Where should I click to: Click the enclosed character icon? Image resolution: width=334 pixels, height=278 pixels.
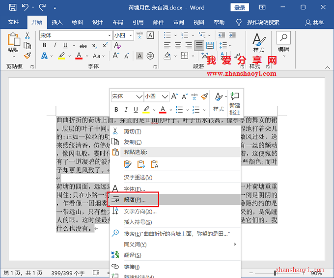coord(150,56)
